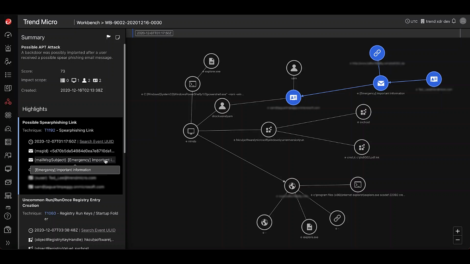Open the target crosshair icon in sidebar
The height and width of the screenshot is (264, 470).
8,115
